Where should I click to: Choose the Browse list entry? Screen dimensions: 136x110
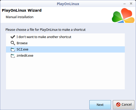tap(65, 43)
